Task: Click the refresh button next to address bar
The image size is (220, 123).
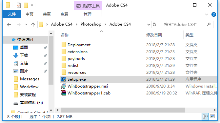Action: pyautogui.click(x=154, y=24)
